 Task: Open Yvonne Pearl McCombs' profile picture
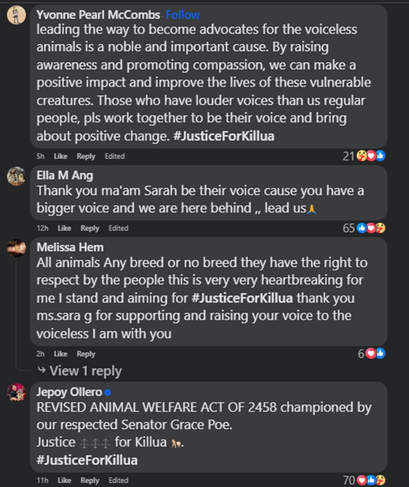[16, 15]
